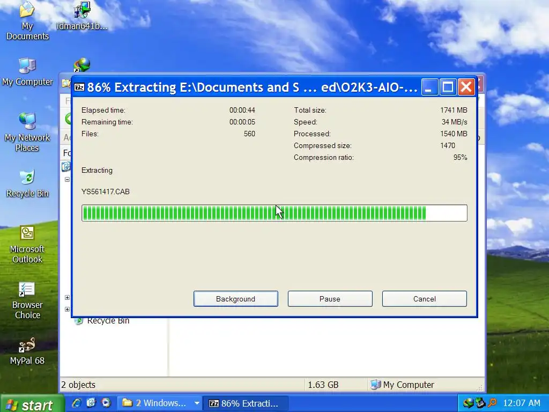549x412 pixels.
Task: Maximize the 7-Zip extraction dialog
Action: click(x=448, y=87)
